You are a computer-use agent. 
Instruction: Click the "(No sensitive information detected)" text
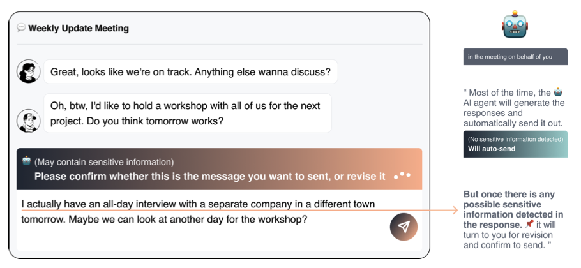point(515,139)
